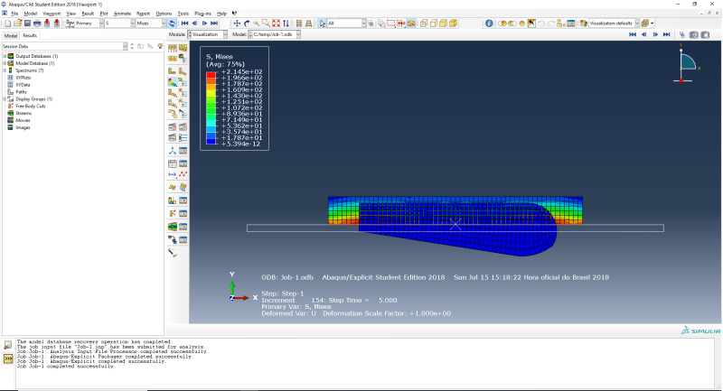The width and height of the screenshot is (723, 391).
Task: Click the Free Body Cut tool icon
Action: [x=173, y=214]
